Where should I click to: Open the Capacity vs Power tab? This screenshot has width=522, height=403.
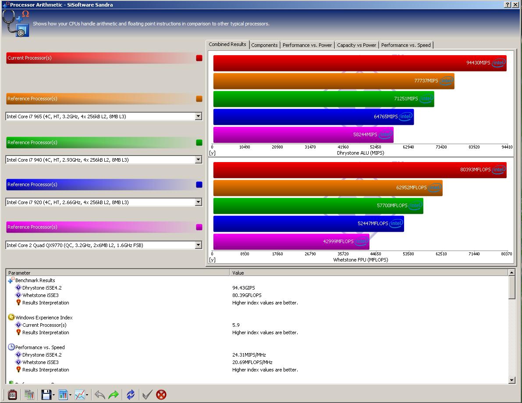pyautogui.click(x=356, y=45)
